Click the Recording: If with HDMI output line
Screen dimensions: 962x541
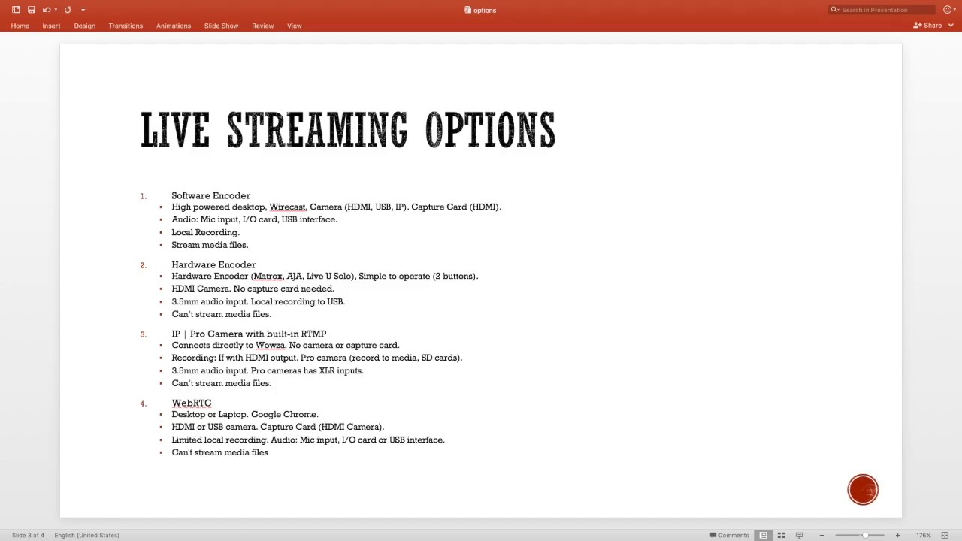point(316,358)
